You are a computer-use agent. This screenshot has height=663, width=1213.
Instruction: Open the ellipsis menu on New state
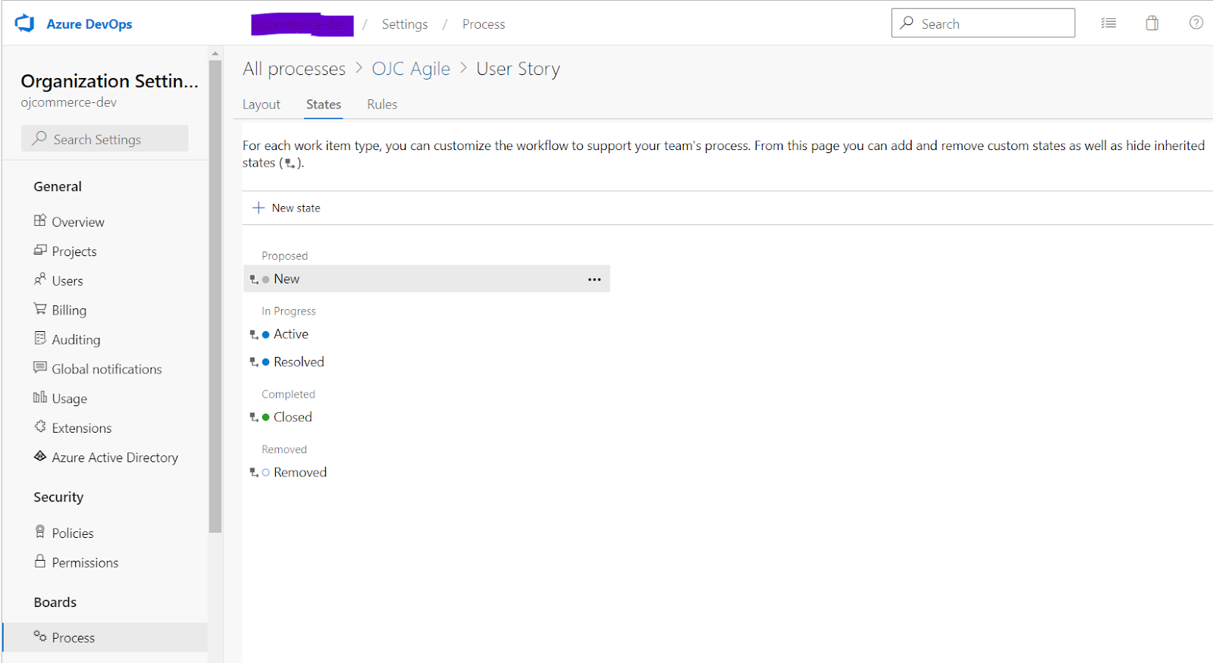[x=594, y=280]
